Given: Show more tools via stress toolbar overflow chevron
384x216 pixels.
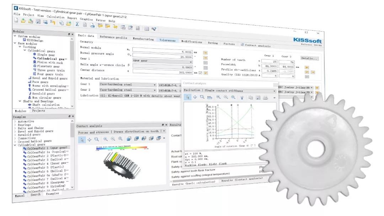Looking at the screenshot, I should (164, 138).
